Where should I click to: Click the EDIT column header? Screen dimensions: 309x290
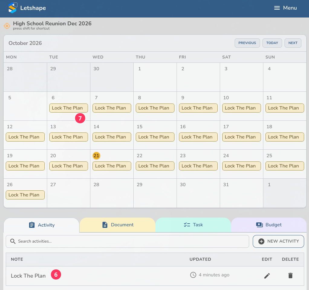(267, 259)
